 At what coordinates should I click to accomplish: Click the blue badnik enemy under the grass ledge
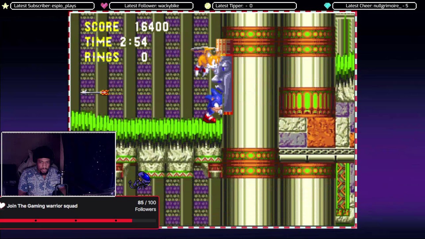tap(140, 181)
